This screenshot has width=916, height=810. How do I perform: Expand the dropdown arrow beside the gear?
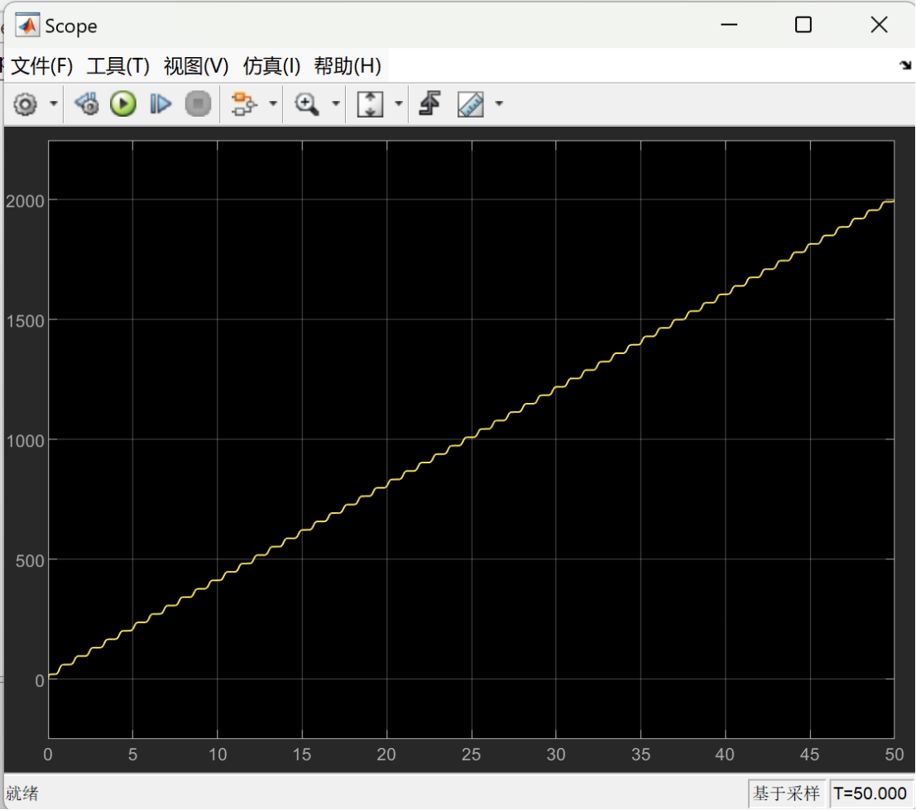(54, 104)
